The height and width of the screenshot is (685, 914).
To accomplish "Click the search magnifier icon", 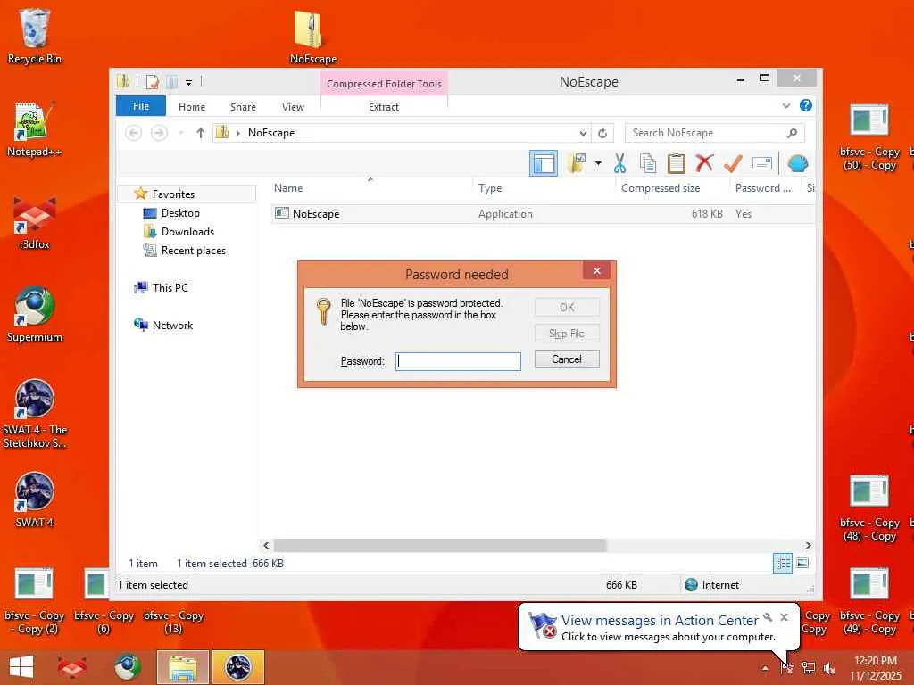I will point(793,134).
